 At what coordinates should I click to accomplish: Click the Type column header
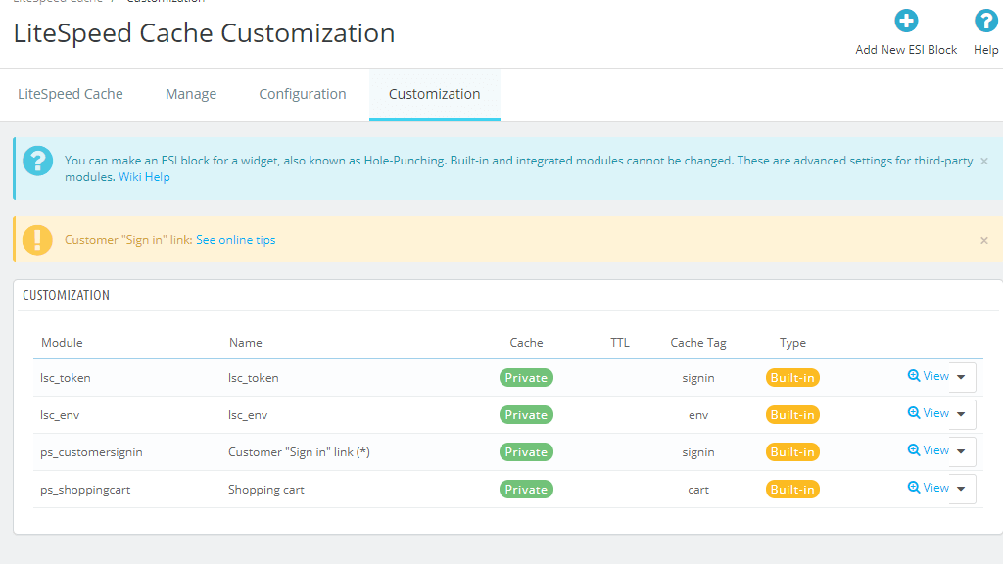pyautogui.click(x=792, y=343)
